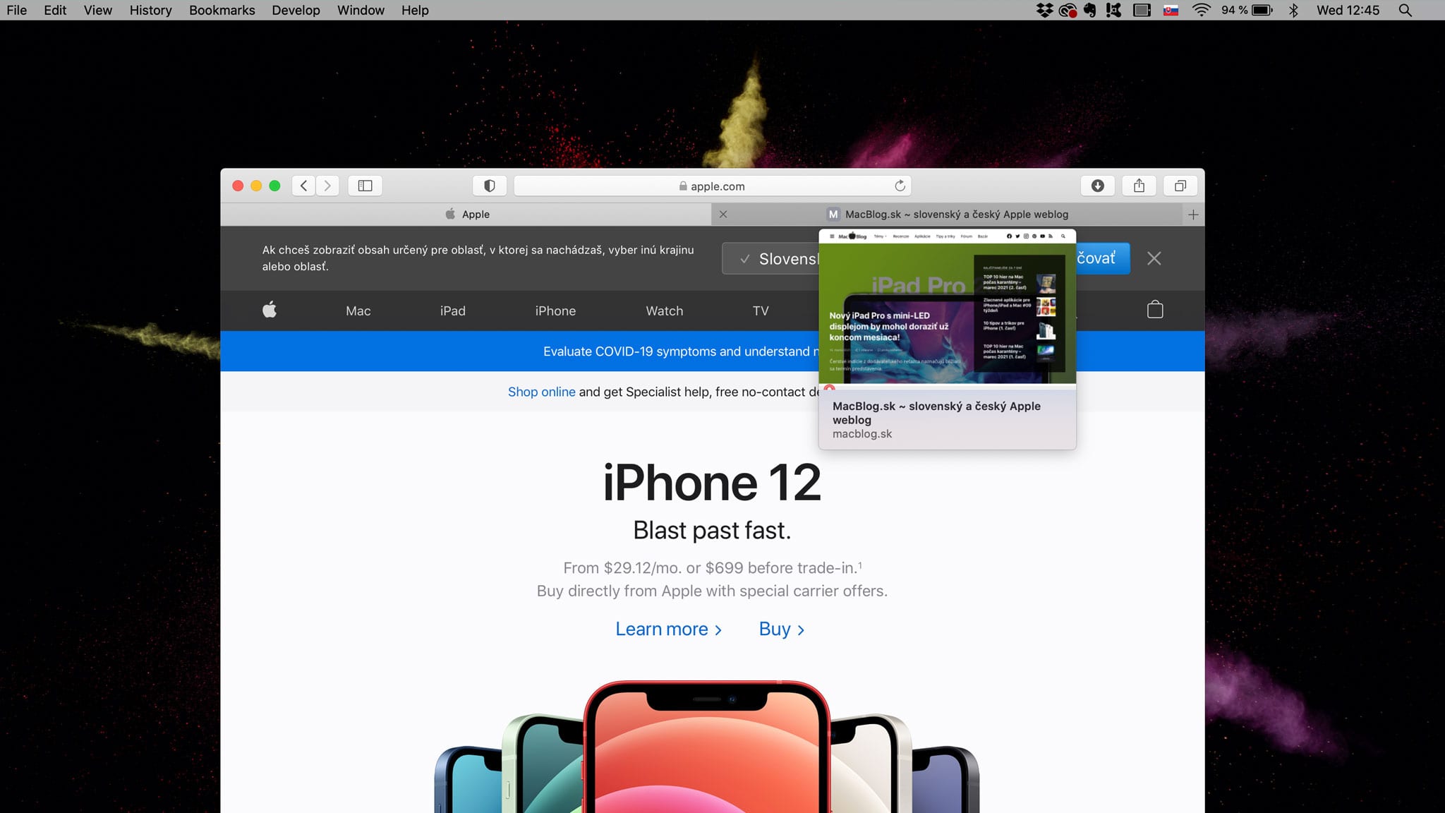Open the country dropdown showing Slovensko

coord(771,259)
